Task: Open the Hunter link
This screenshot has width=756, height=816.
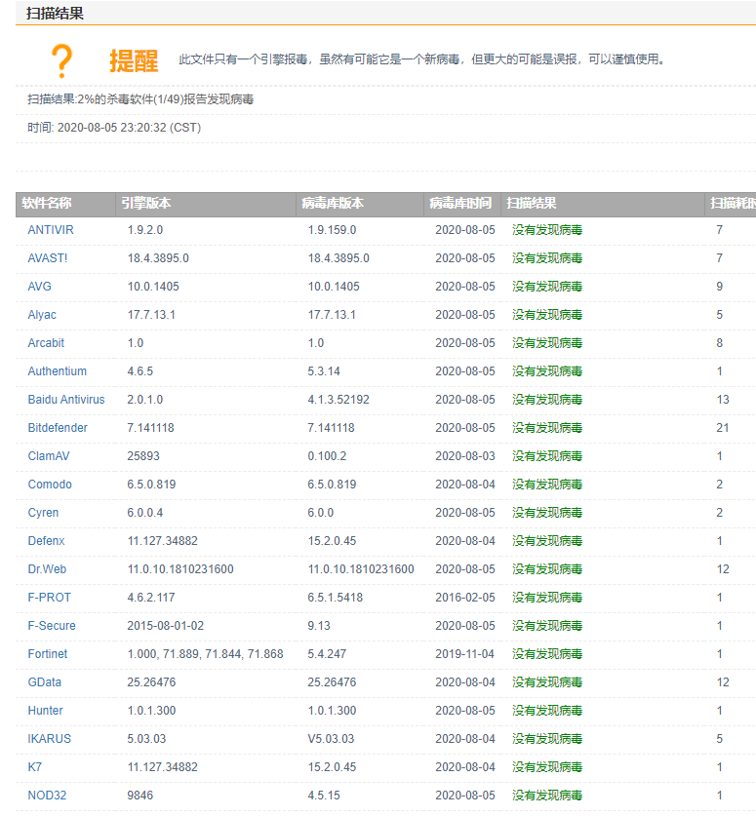Action: click(45, 711)
